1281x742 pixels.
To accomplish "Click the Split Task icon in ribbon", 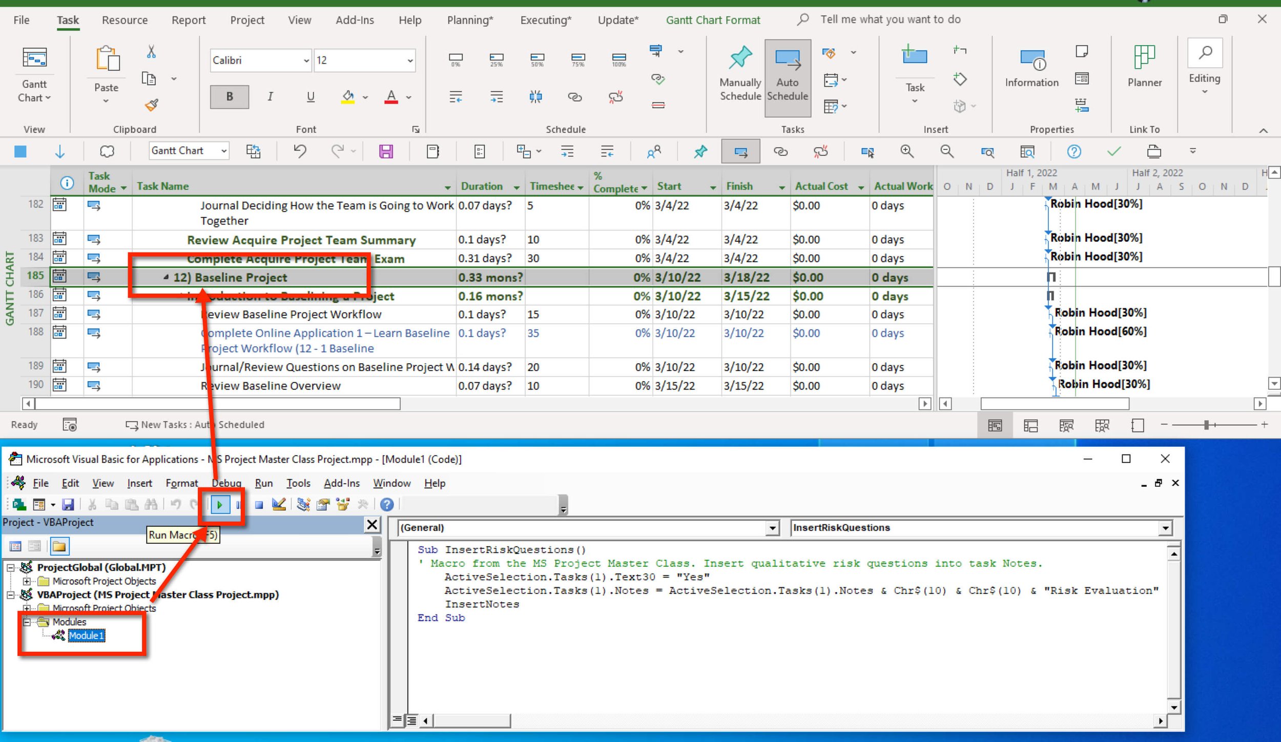I will point(535,96).
